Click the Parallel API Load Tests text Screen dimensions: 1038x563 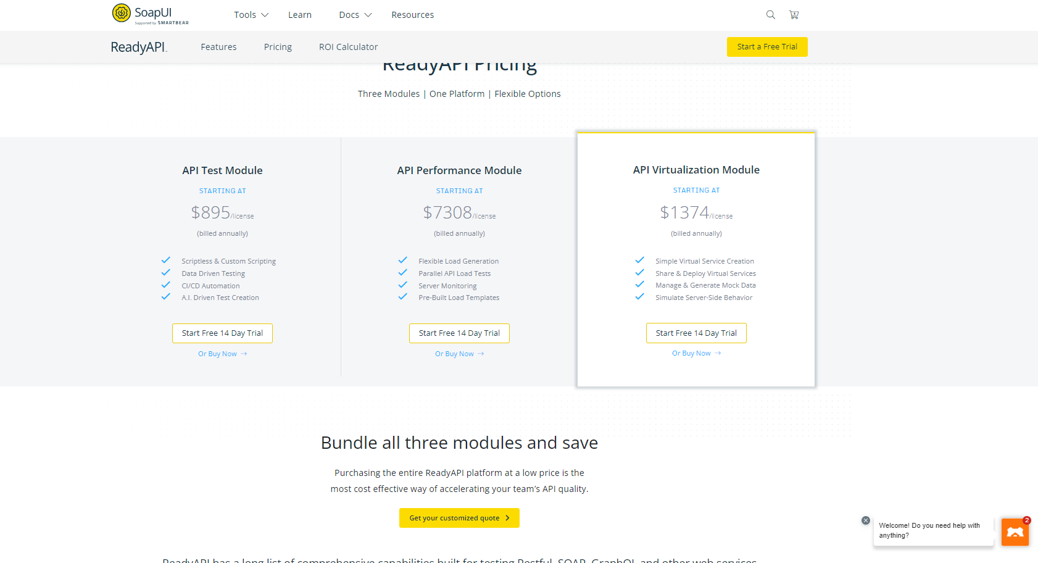coord(455,273)
